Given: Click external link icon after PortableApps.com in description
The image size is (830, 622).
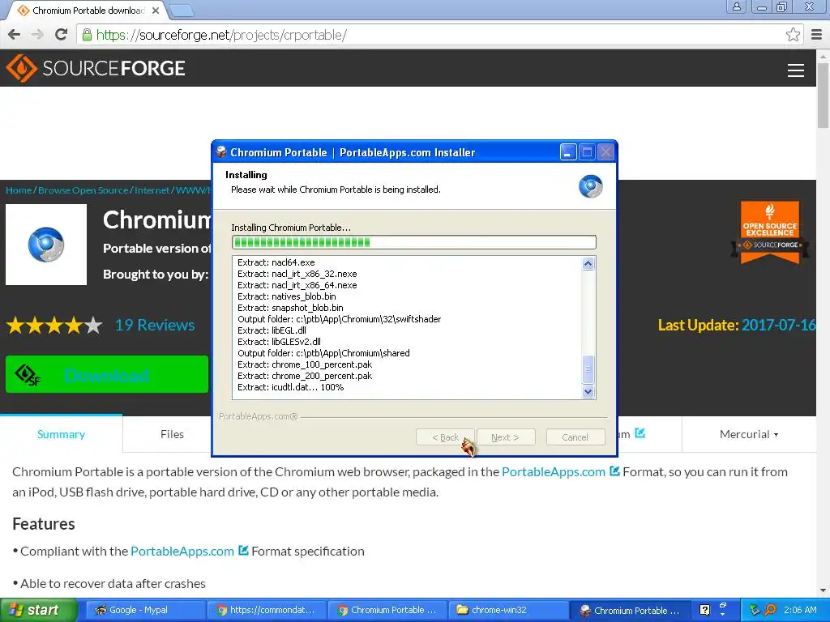Looking at the screenshot, I should tap(614, 471).
